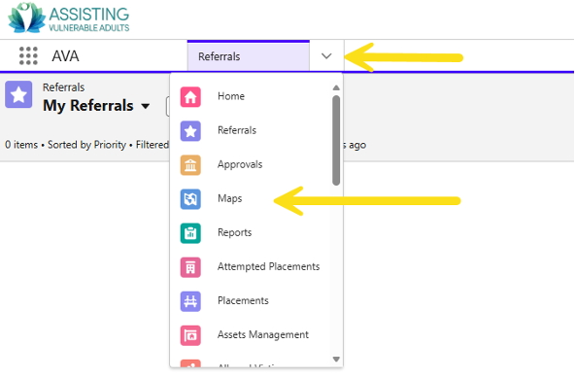
Task: Click the Referrals star icon in menu
Action: tap(190, 131)
